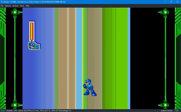Click the orange vertical health bar
Screen dimensions: 181x112
coord(32,31)
